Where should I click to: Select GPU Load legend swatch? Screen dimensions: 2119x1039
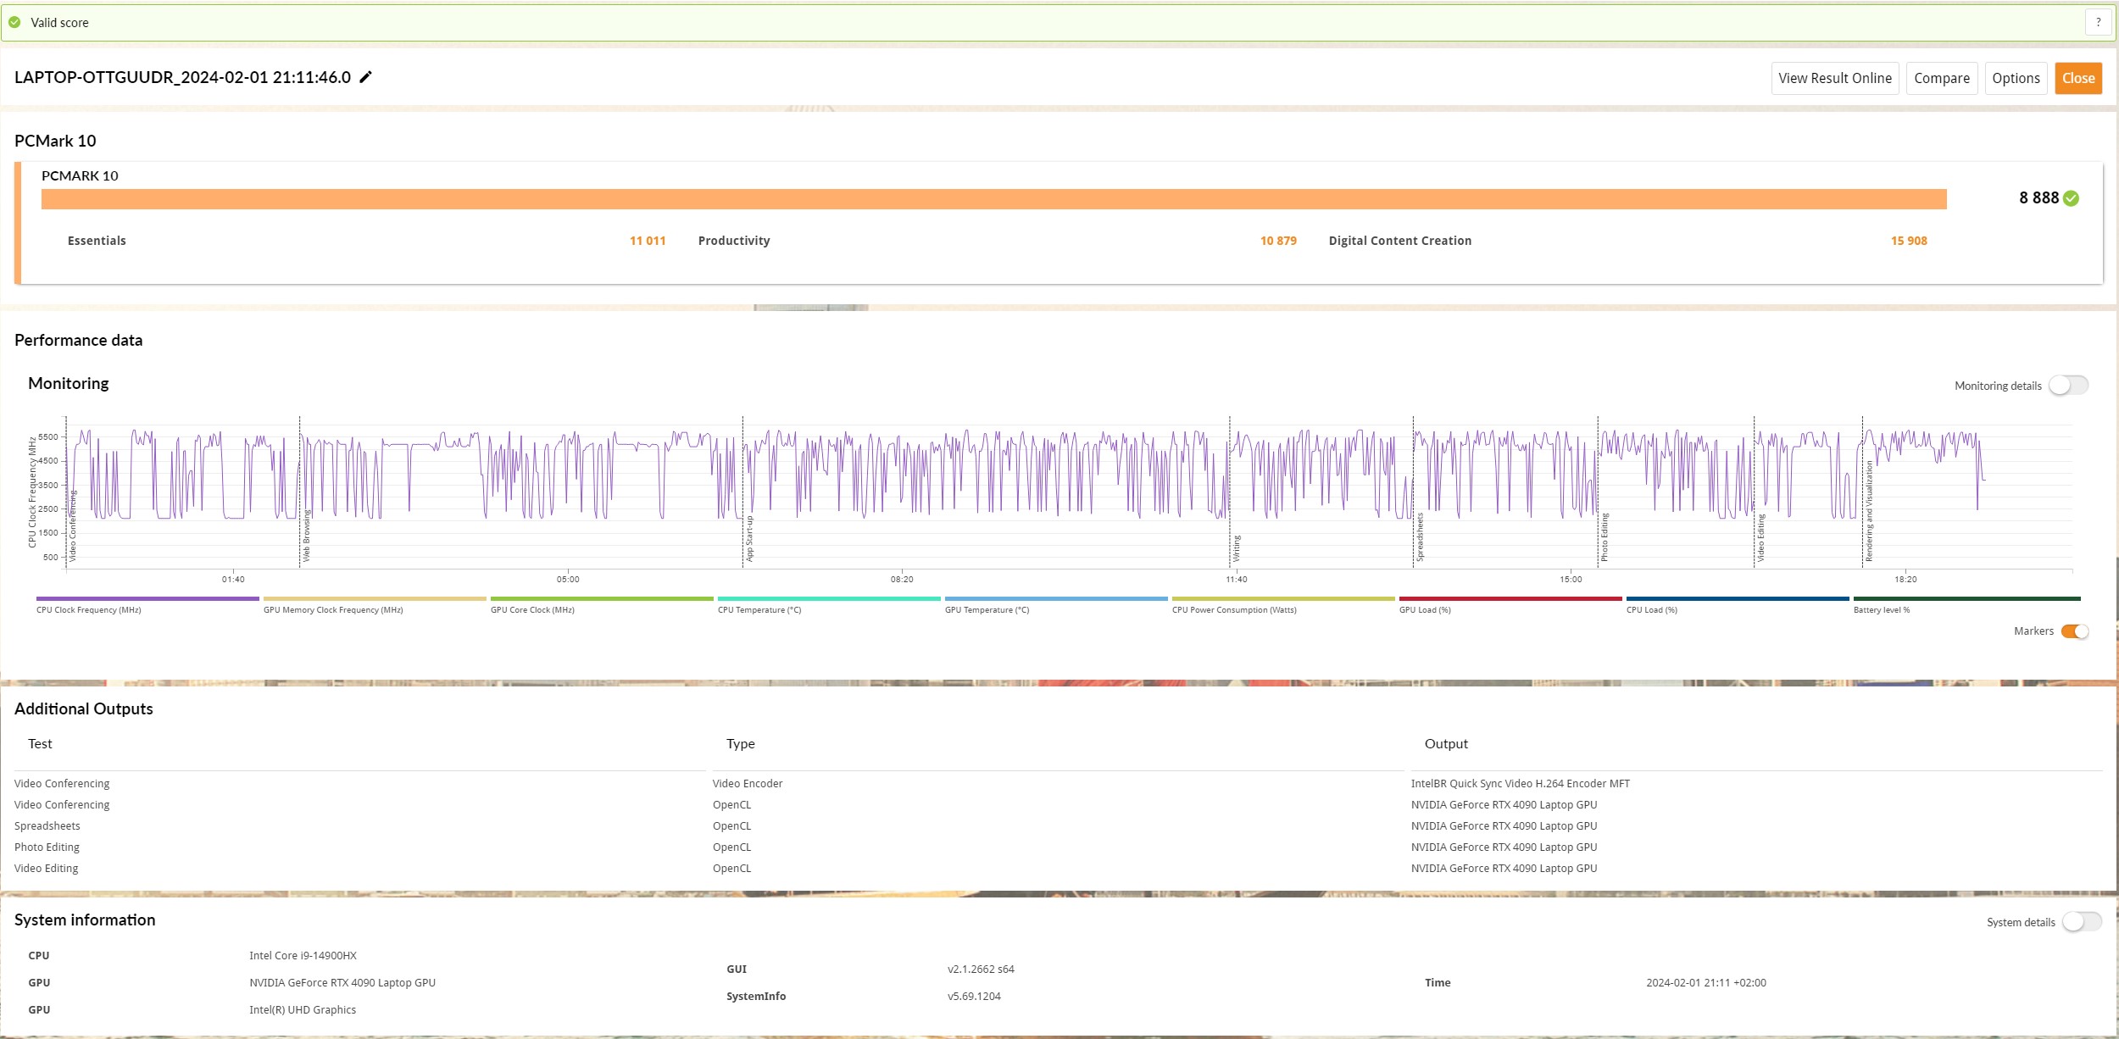[1510, 599]
